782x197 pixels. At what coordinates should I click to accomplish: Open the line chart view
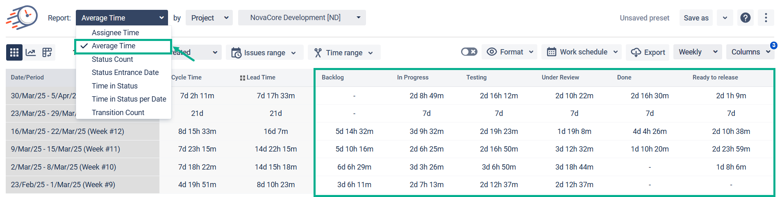click(31, 52)
